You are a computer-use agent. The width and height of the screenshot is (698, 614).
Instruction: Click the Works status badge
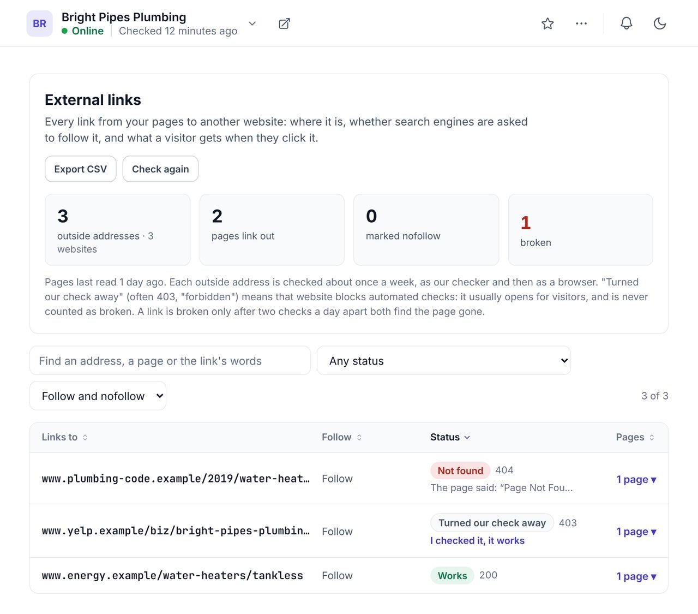point(452,576)
